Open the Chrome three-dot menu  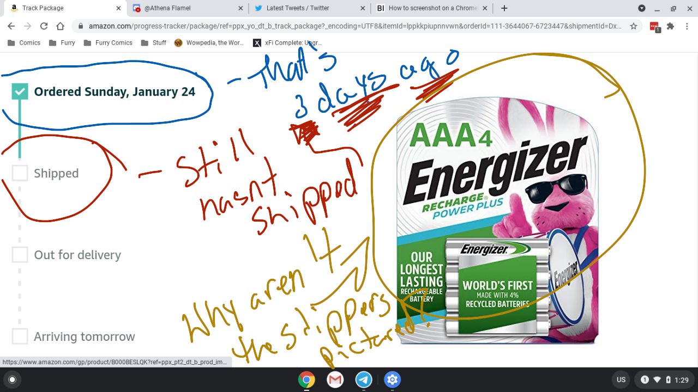tap(687, 26)
